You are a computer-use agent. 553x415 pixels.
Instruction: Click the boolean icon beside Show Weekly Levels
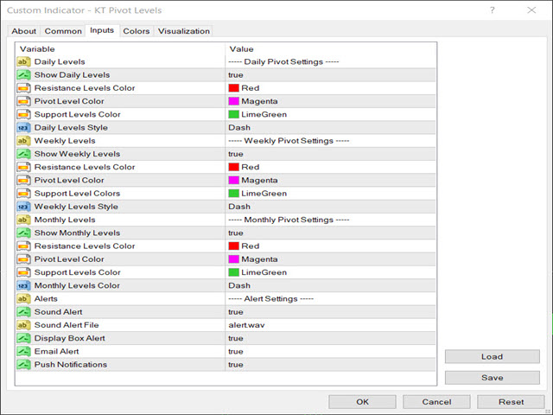(x=23, y=154)
